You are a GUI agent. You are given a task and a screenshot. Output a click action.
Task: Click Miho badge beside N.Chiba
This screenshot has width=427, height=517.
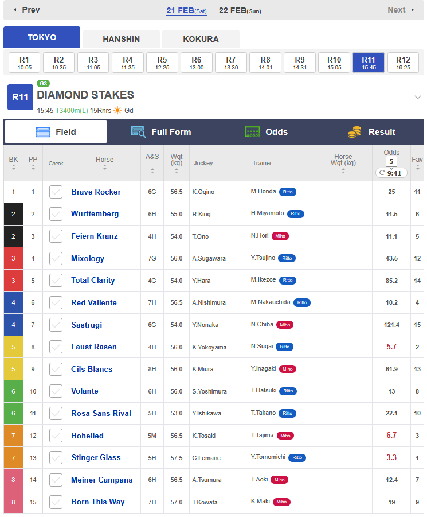285,325
